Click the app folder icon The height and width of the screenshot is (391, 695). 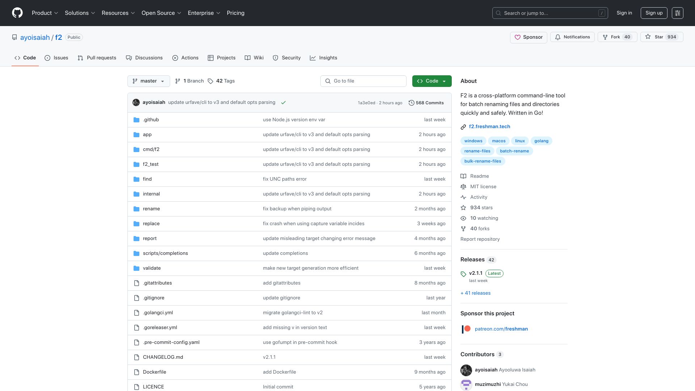pos(136,135)
